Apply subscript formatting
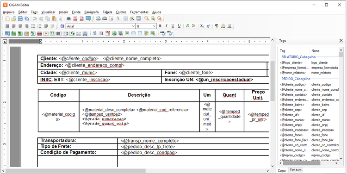347x174 pixels. click(202, 26)
